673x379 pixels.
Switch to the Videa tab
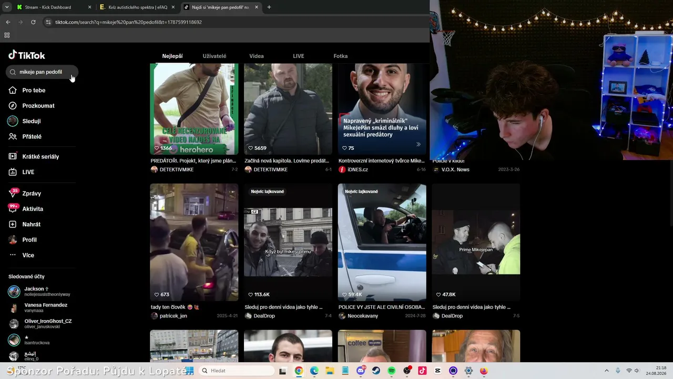(257, 56)
